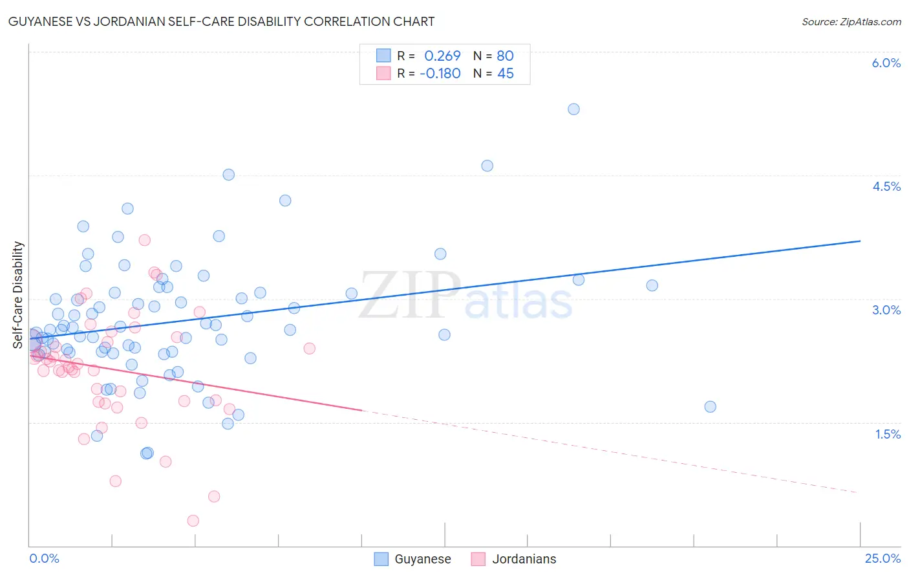
Task: Click the 0.0% x-axis label
Action: click(44, 558)
